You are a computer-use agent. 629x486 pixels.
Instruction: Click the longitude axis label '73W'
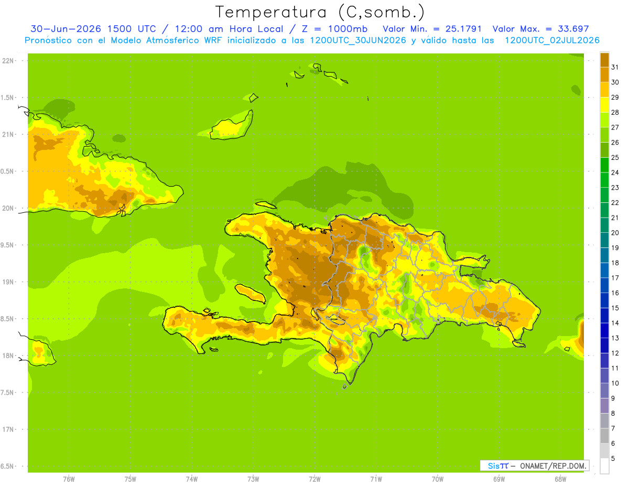(x=253, y=479)
